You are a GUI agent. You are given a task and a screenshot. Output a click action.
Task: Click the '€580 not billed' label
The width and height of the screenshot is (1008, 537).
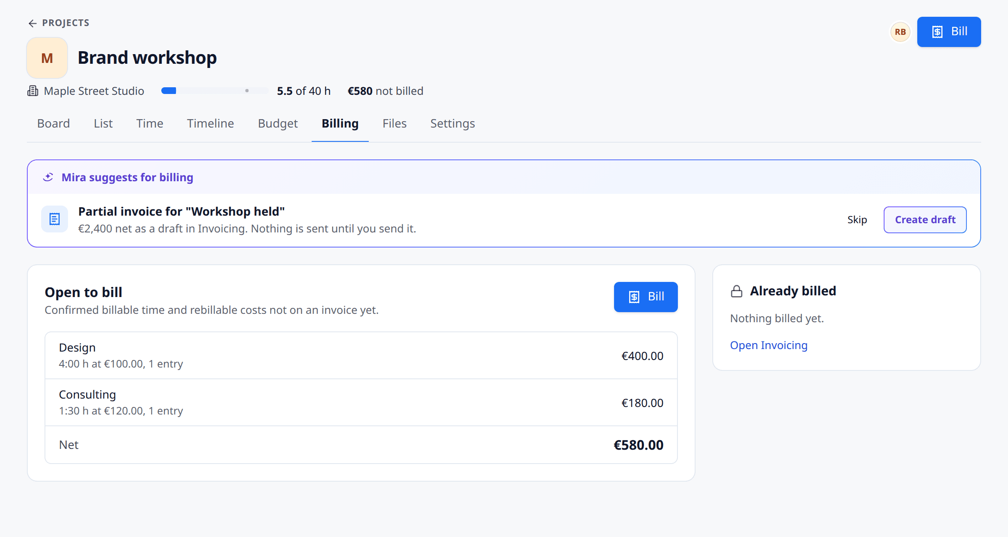tap(385, 91)
